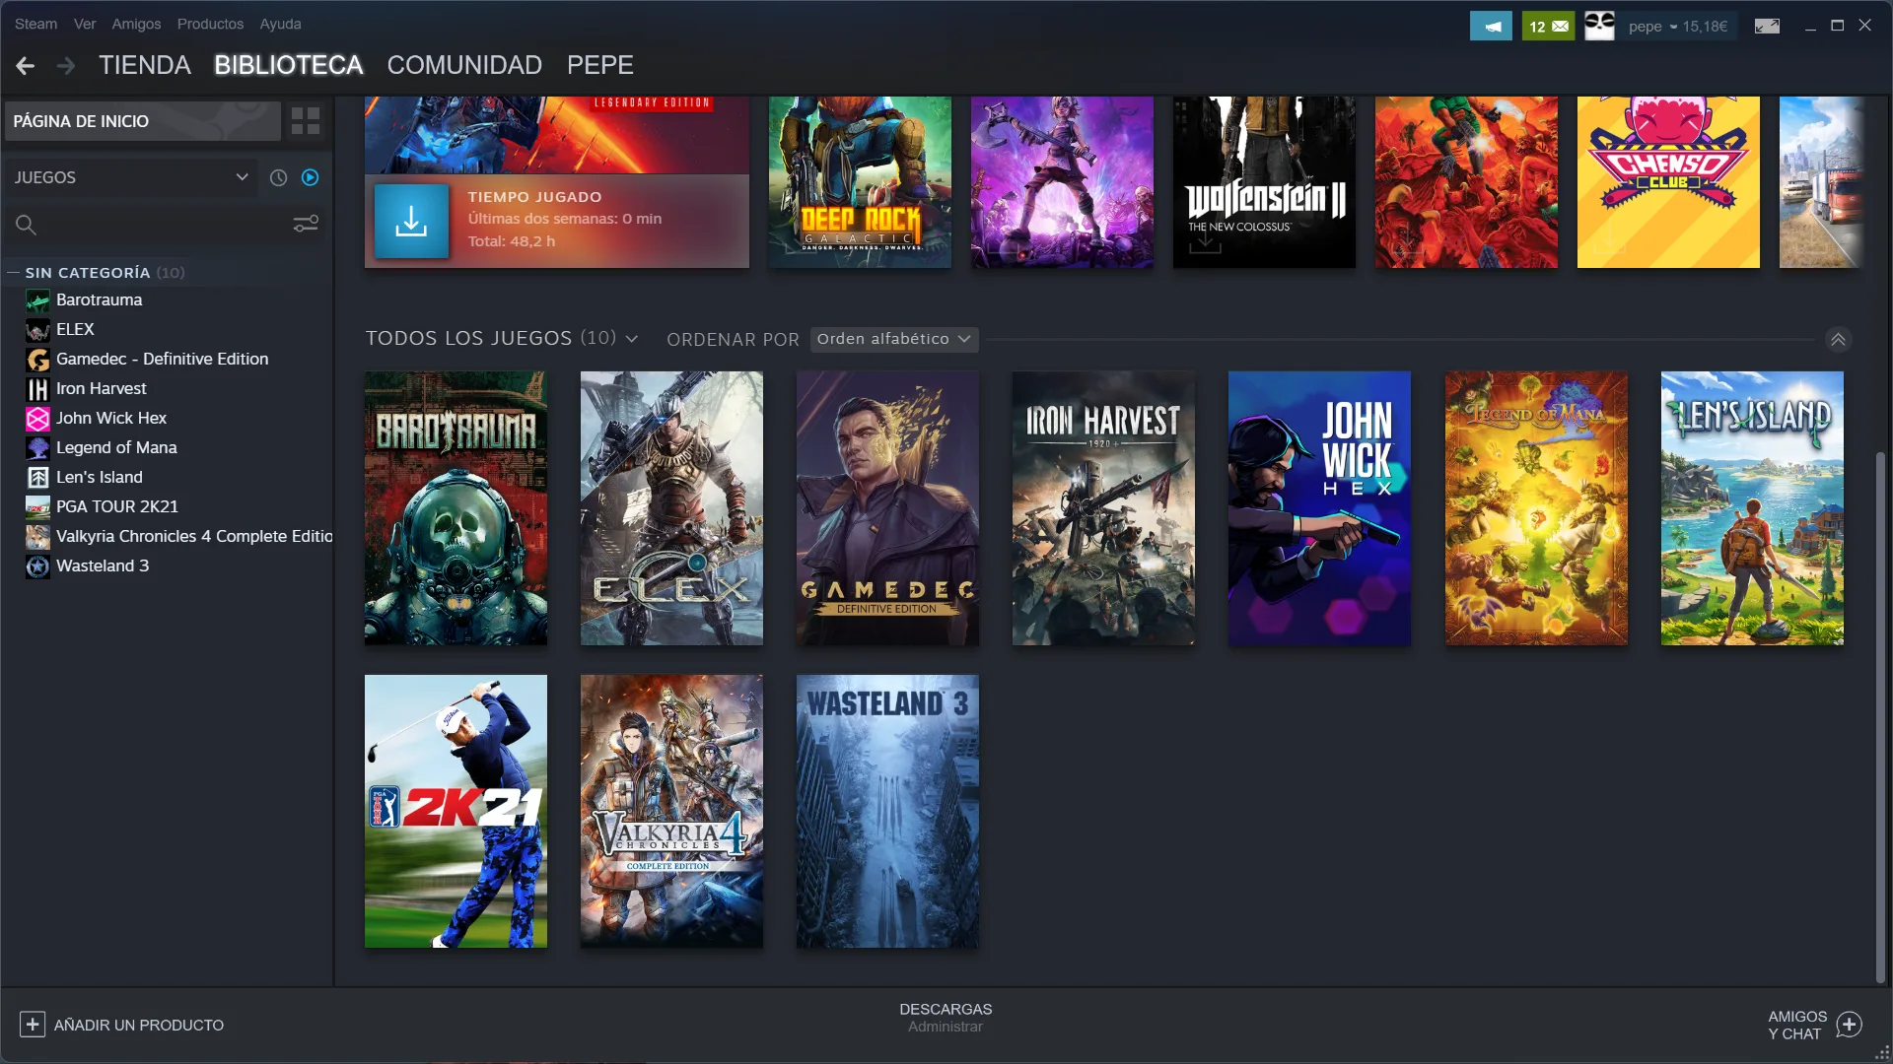Open the Orden alfabético sorting dropdown
Viewport: 1893px width, 1064px height.
pyautogui.click(x=892, y=339)
